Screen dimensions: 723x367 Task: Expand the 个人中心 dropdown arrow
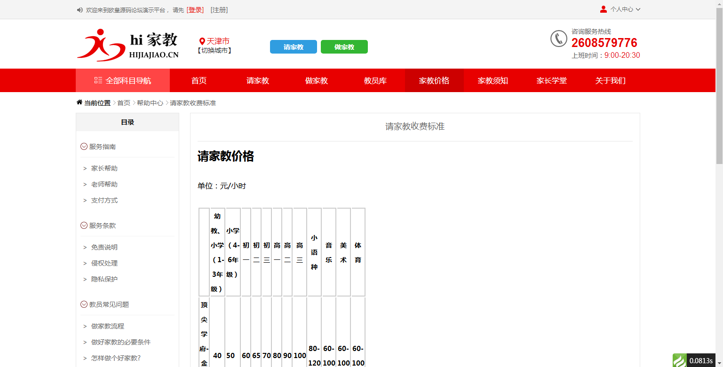tap(637, 8)
